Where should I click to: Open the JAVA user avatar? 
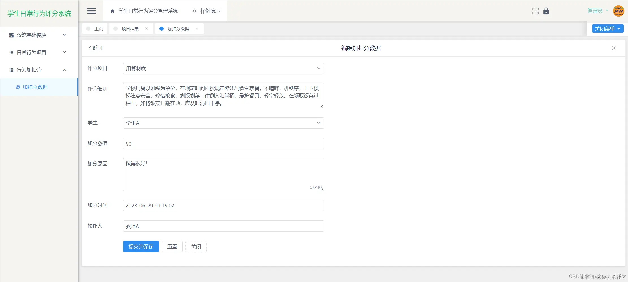pos(618,11)
